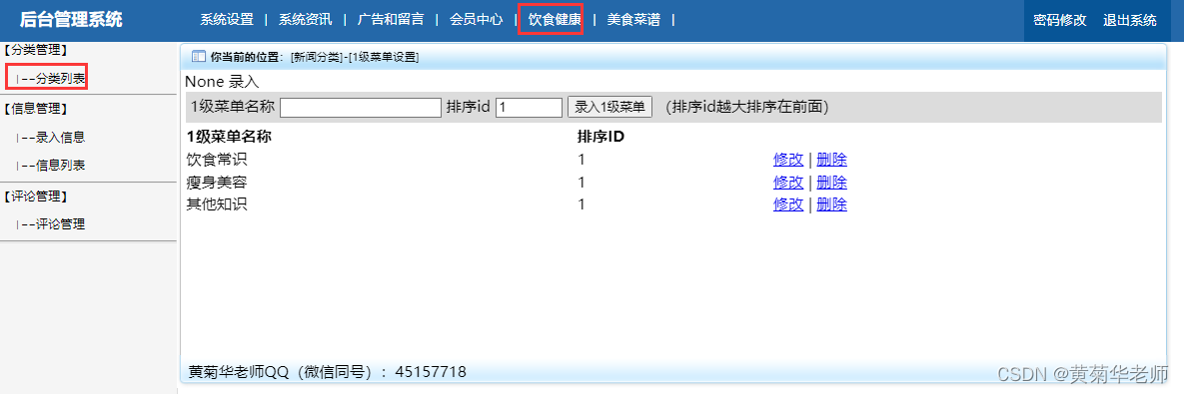The image size is (1184, 394).
Task: Click 退出系统 to log out
Action: pos(1130,20)
